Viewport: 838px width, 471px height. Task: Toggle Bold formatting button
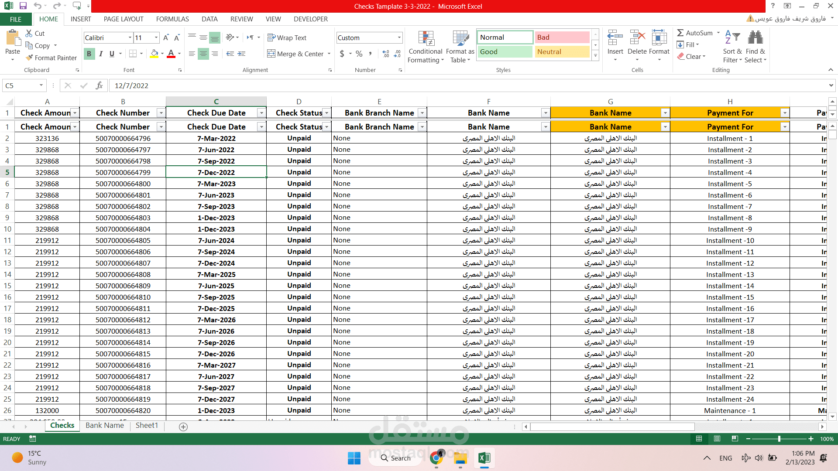tap(89, 54)
